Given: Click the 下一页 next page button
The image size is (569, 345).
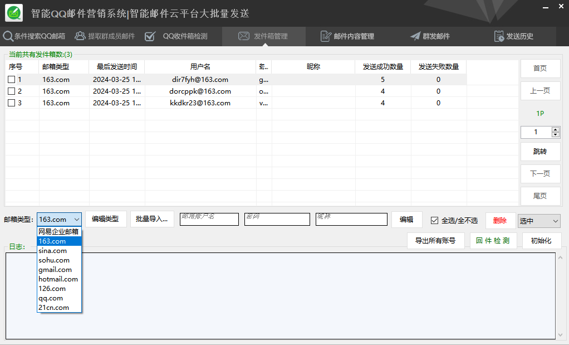Looking at the screenshot, I should click(540, 173).
